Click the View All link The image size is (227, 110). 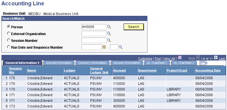[x=169, y=59]
